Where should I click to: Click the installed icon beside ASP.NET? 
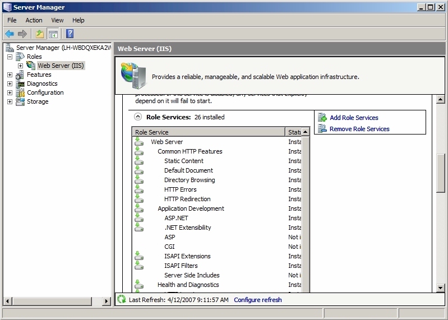[139, 218]
